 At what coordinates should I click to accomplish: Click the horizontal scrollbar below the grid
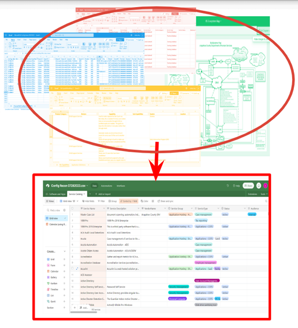pos(83,312)
